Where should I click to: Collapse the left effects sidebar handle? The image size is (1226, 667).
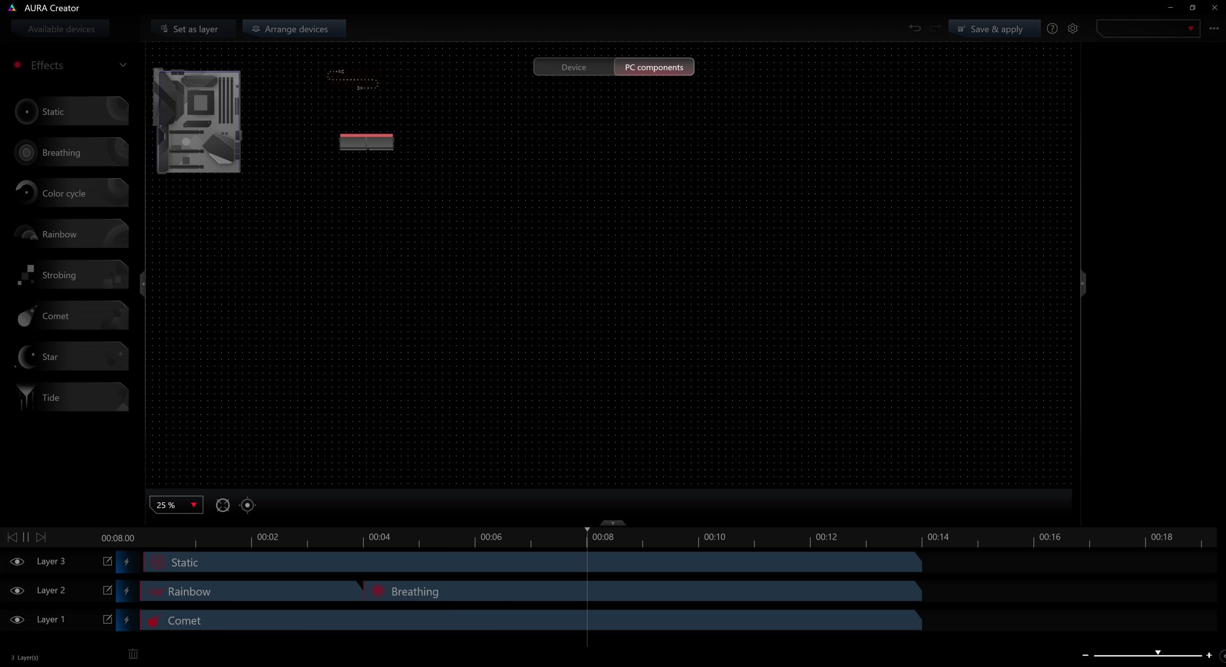pyautogui.click(x=142, y=284)
